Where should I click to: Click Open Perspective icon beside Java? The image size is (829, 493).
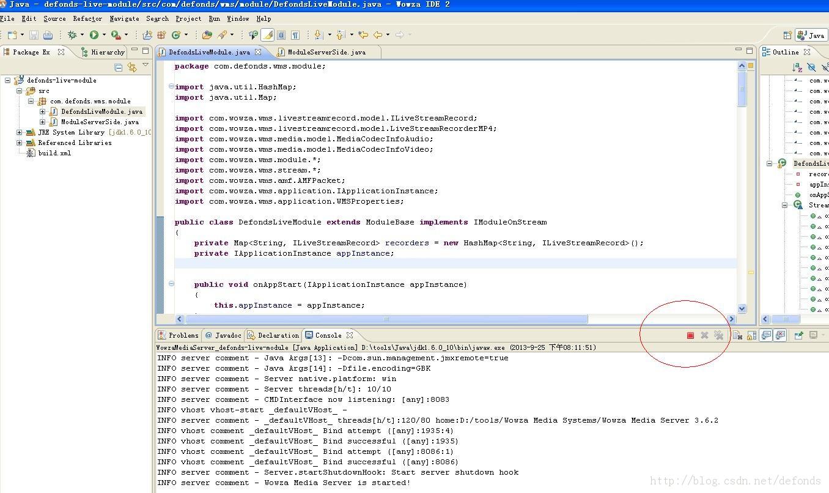787,35
